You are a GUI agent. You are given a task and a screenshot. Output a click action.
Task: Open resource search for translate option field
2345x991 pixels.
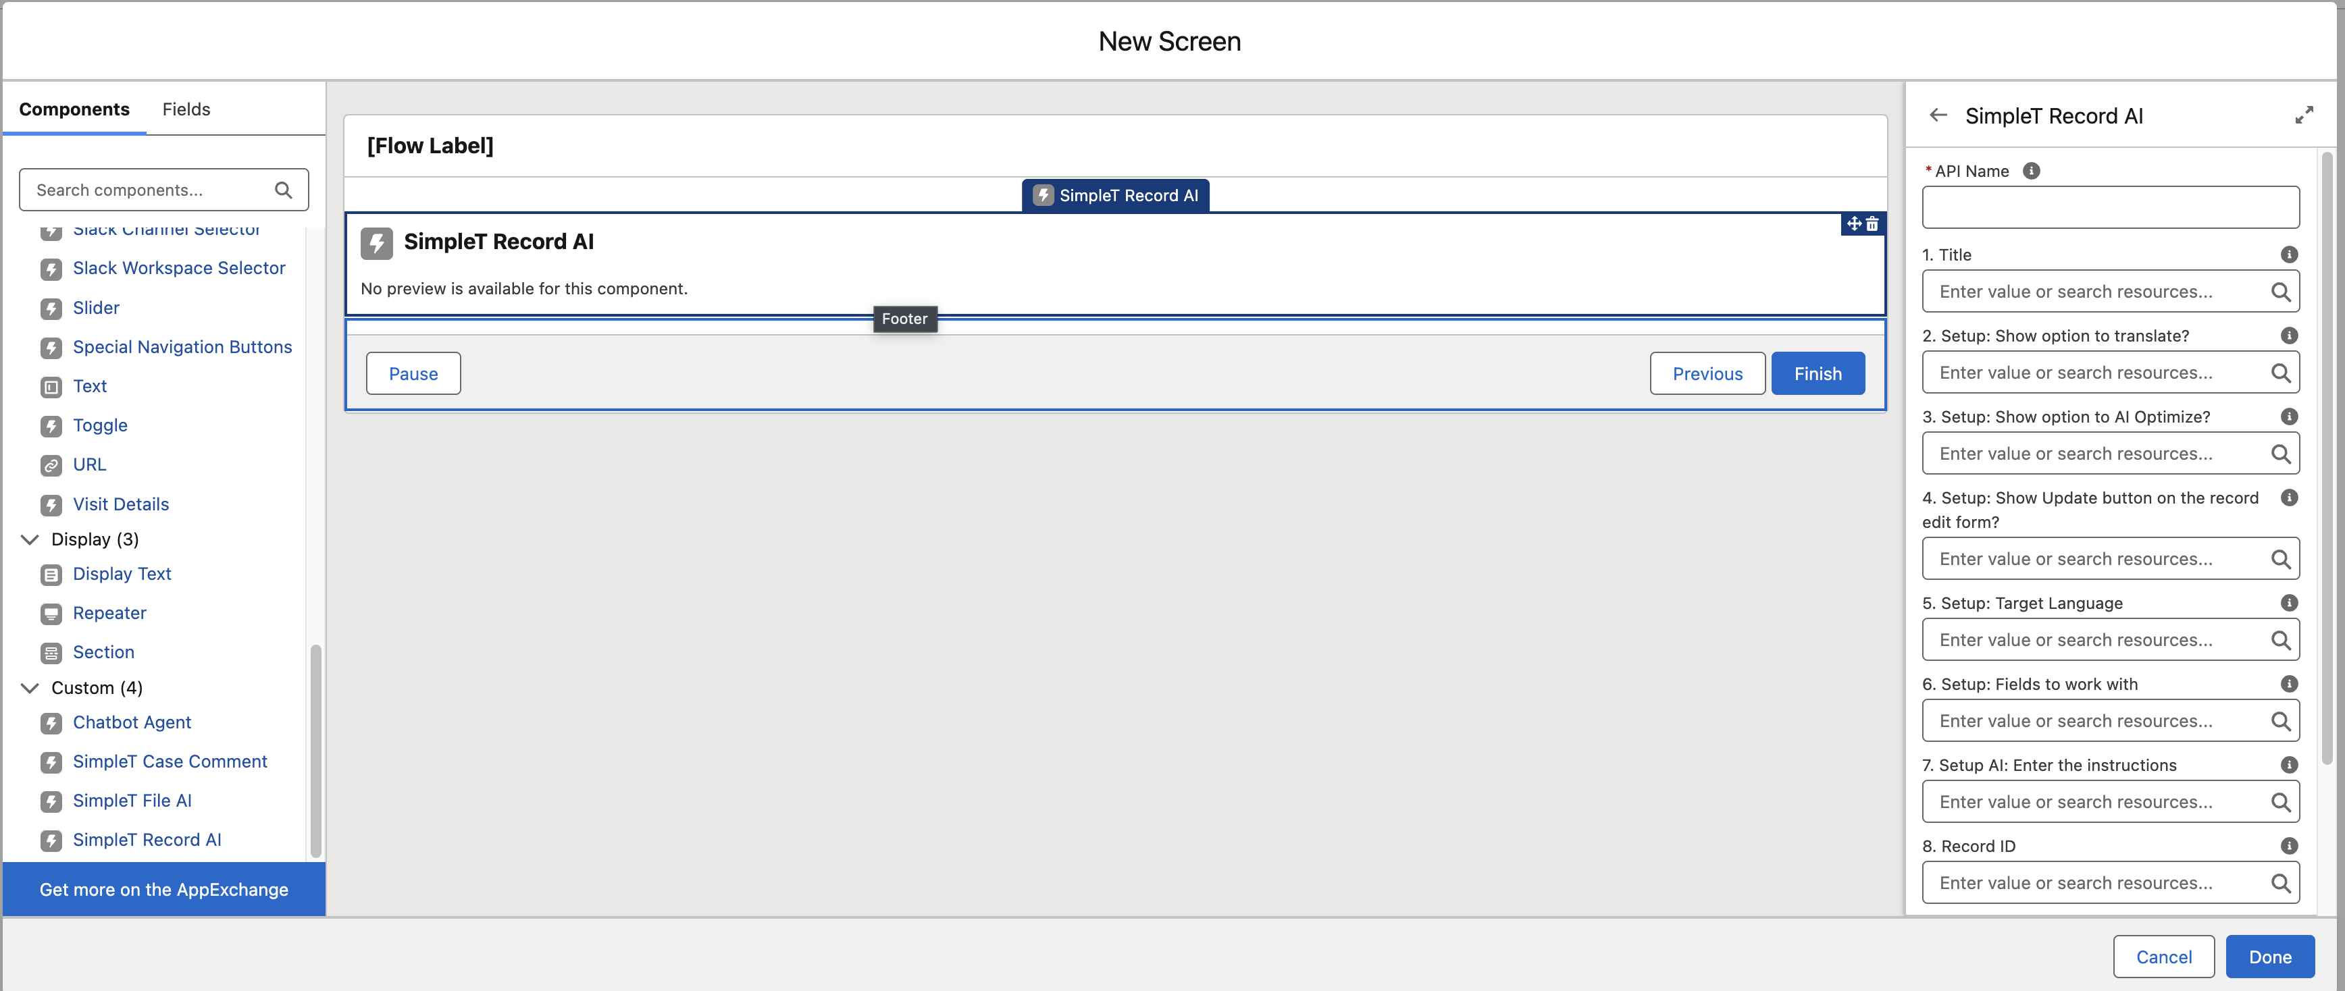2279,373
